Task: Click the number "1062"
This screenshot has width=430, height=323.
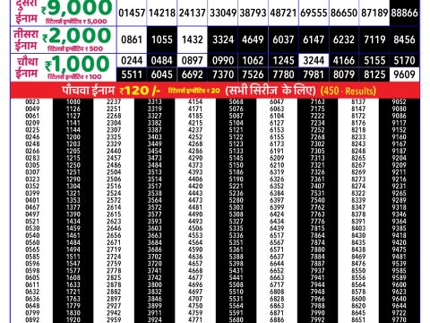Action: pos(253,61)
